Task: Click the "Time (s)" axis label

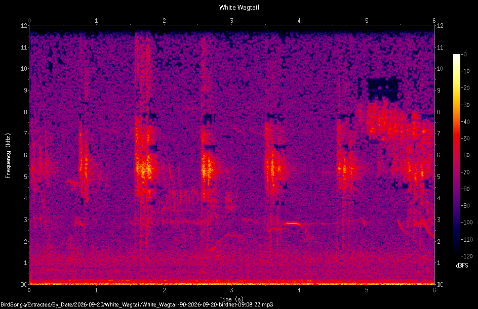Action: [x=231, y=299]
